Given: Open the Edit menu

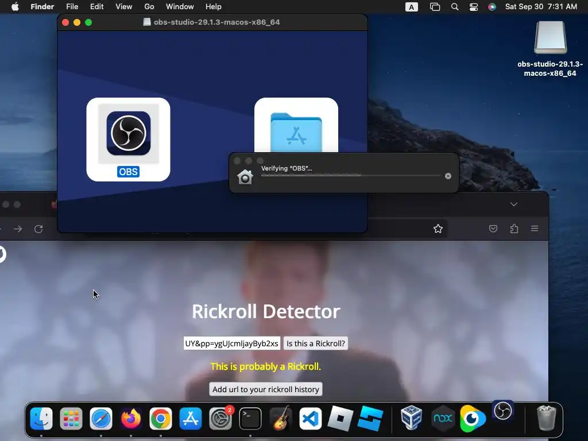Looking at the screenshot, I should tap(96, 7).
